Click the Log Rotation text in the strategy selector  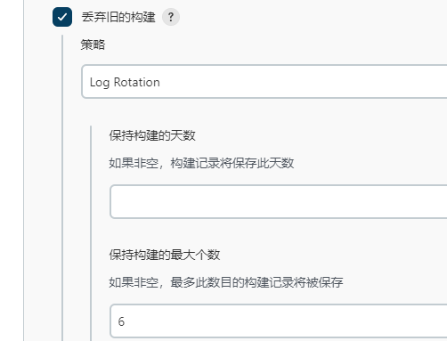(125, 82)
